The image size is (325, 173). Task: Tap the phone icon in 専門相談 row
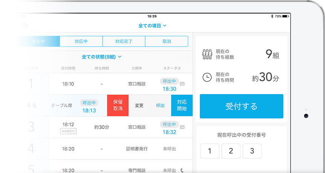[x=182, y=170]
